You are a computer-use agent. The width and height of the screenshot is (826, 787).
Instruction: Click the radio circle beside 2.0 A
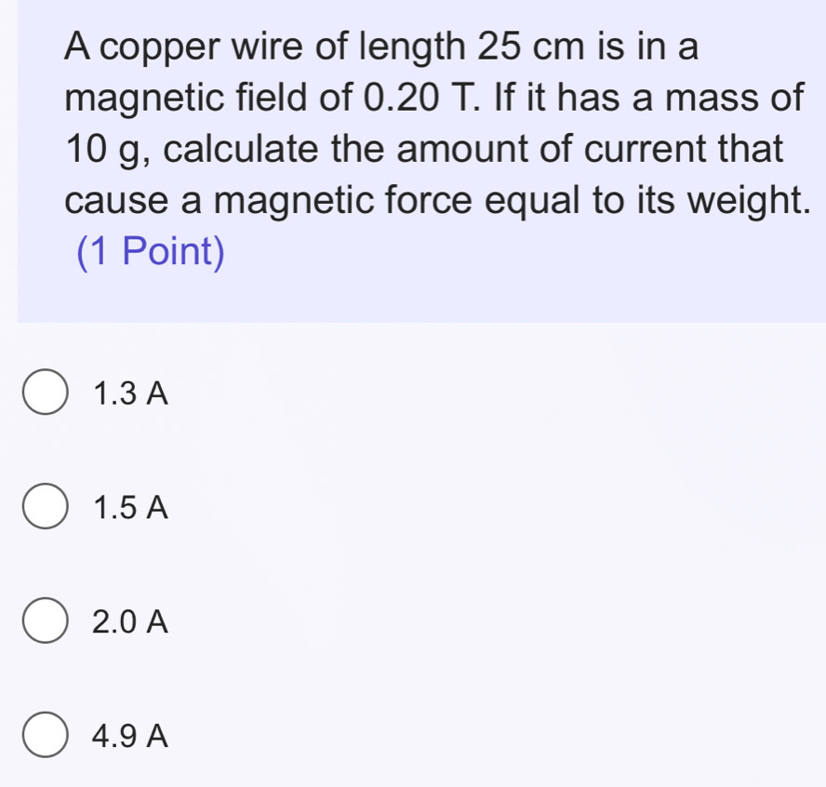coord(45,621)
